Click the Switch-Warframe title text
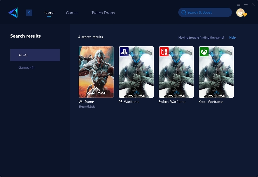258x177 pixels. [x=172, y=102]
